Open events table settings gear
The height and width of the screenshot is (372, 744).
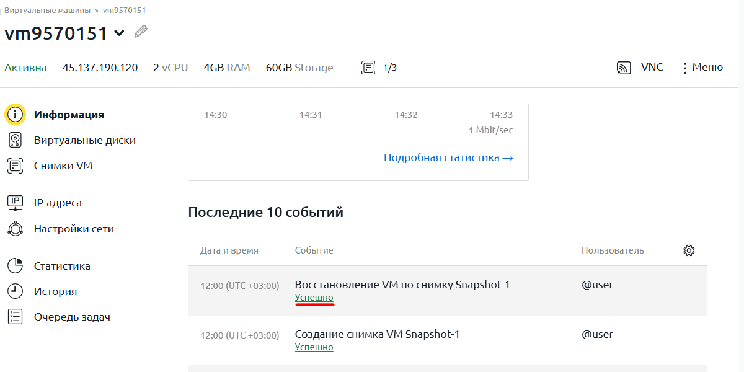(689, 250)
